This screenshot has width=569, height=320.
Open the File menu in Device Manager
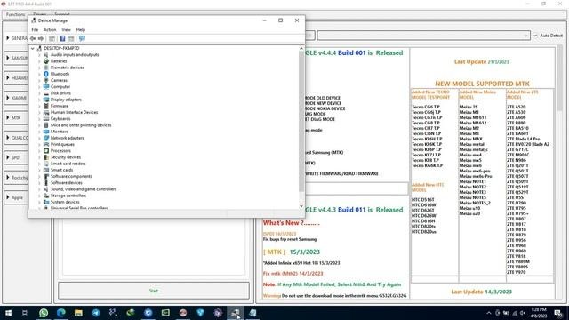pos(35,29)
